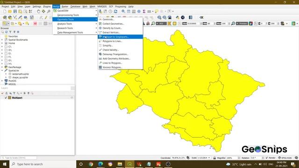Open Analysis Tools submenu
This screenshot has height=168, width=299.
75,24
